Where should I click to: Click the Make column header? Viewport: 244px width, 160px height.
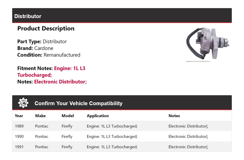(x=40, y=116)
